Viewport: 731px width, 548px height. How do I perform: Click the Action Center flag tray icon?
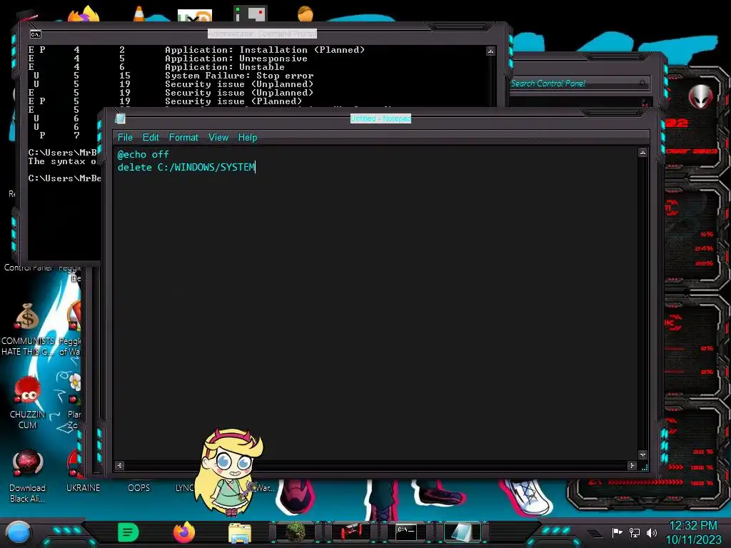click(617, 532)
